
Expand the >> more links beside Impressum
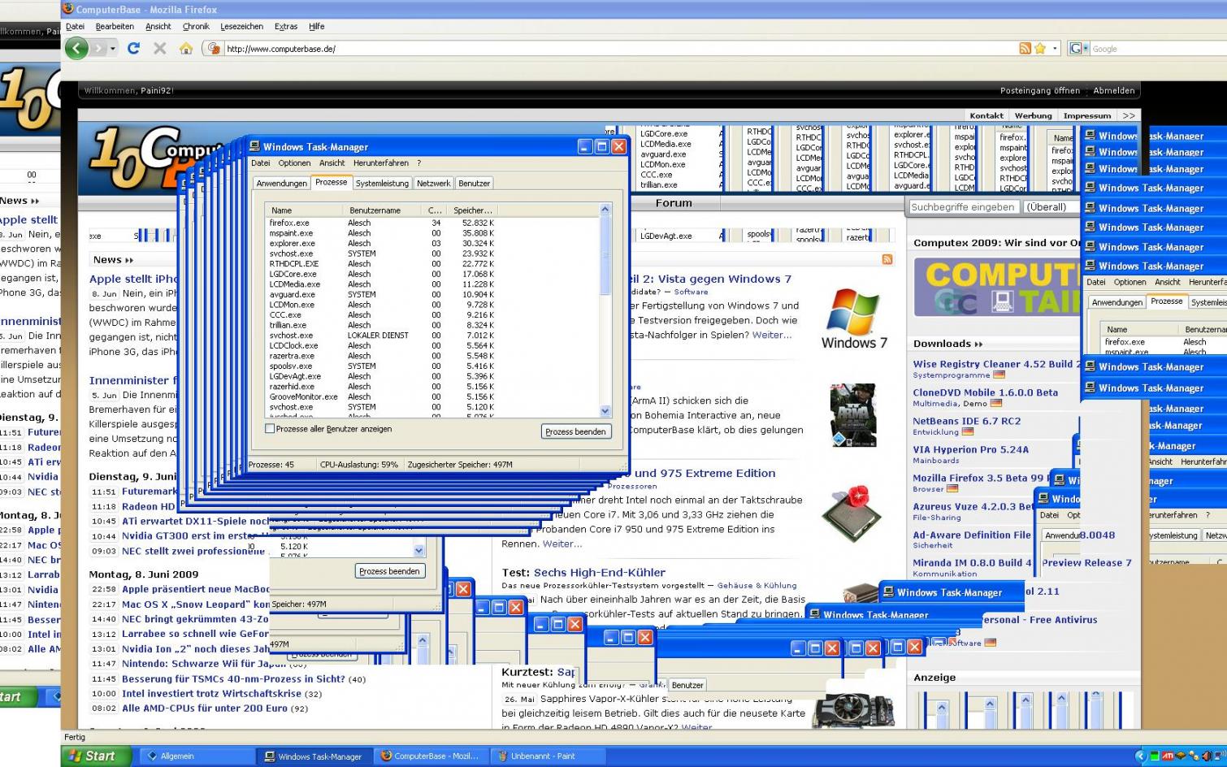click(x=1129, y=115)
